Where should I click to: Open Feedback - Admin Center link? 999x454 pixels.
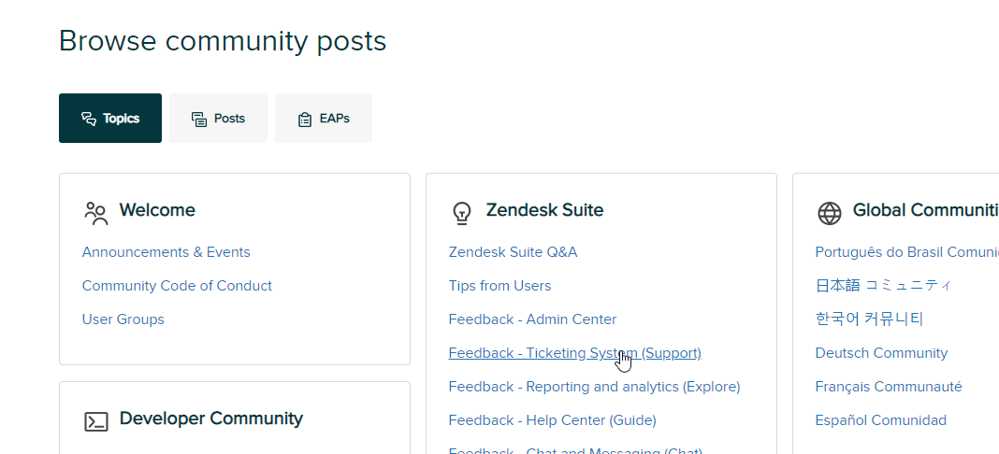point(532,319)
